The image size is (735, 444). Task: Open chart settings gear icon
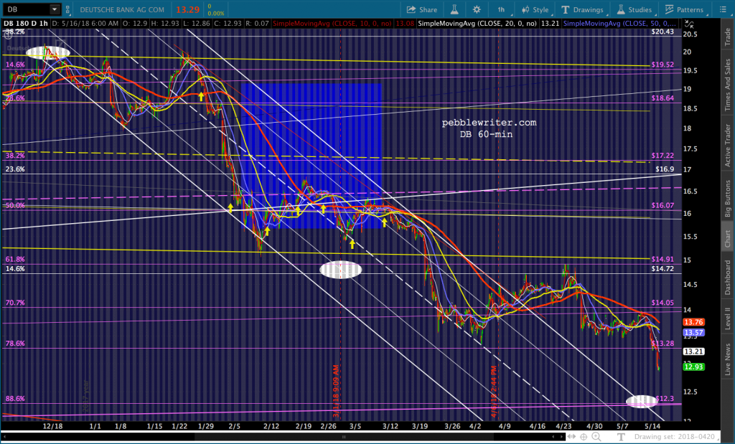477,9
